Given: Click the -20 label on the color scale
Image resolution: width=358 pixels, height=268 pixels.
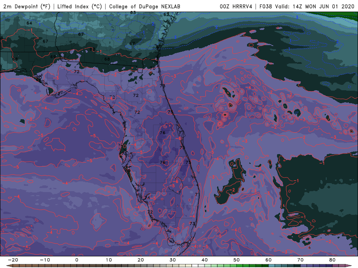Looking at the screenshot, I should pyautogui.click(x=13, y=260).
